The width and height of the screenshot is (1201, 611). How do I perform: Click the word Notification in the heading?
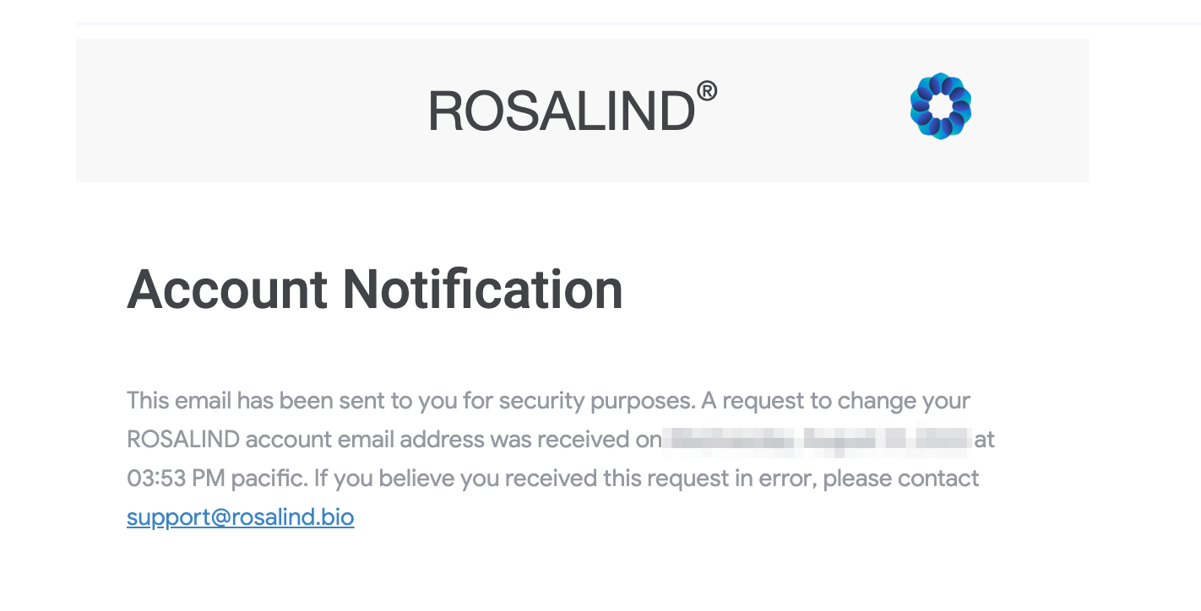(482, 289)
